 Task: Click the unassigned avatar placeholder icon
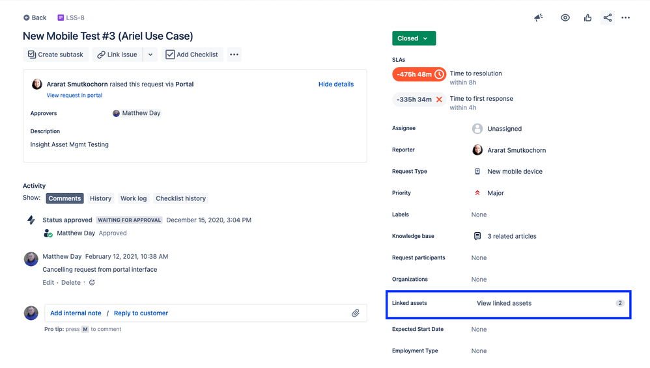point(477,129)
